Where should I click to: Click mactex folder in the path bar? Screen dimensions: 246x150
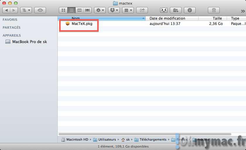click(x=201, y=139)
